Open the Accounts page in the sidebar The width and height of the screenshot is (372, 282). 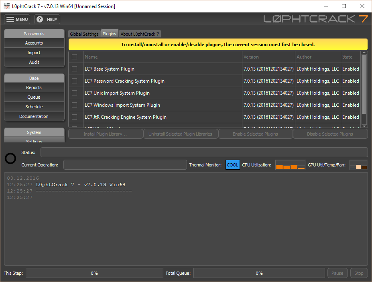(x=34, y=43)
